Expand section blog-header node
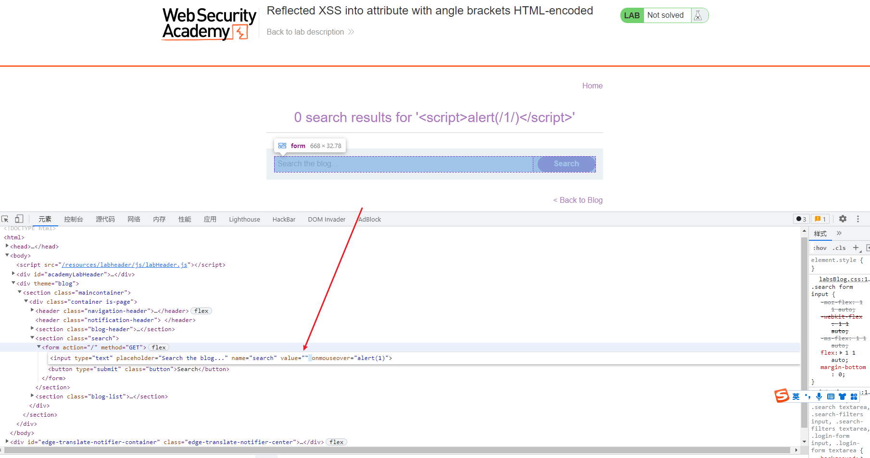This screenshot has height=458, width=870. click(x=32, y=328)
